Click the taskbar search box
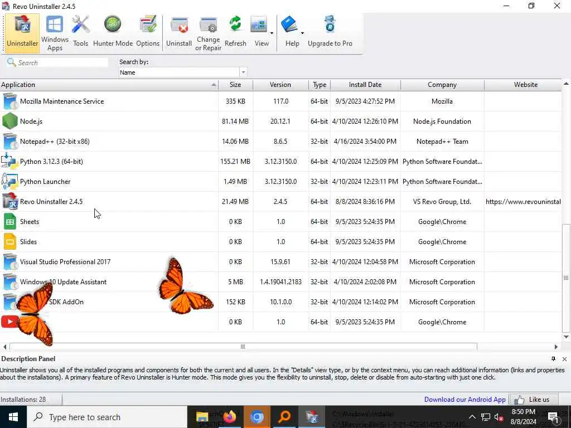 (107, 417)
